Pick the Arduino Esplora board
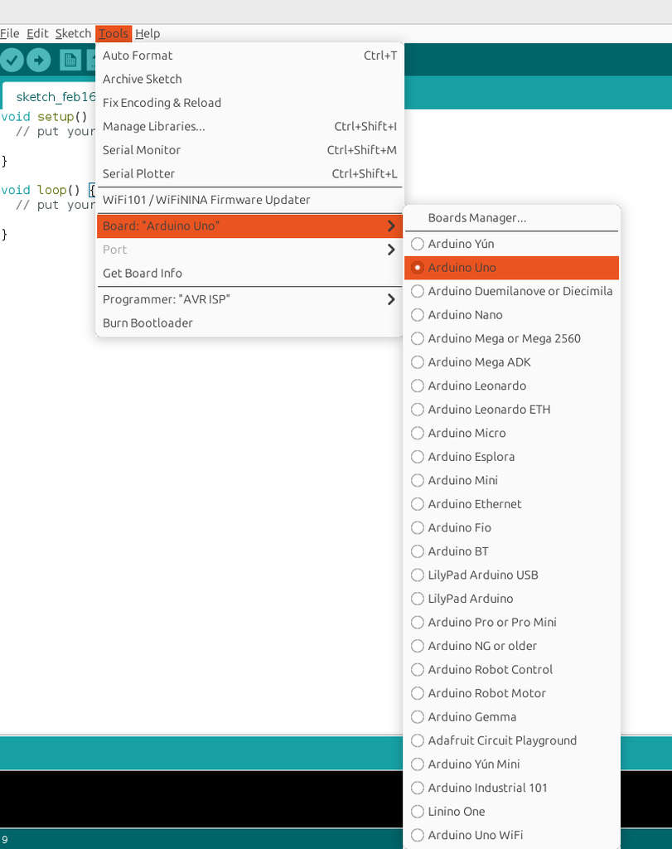 (x=511, y=457)
